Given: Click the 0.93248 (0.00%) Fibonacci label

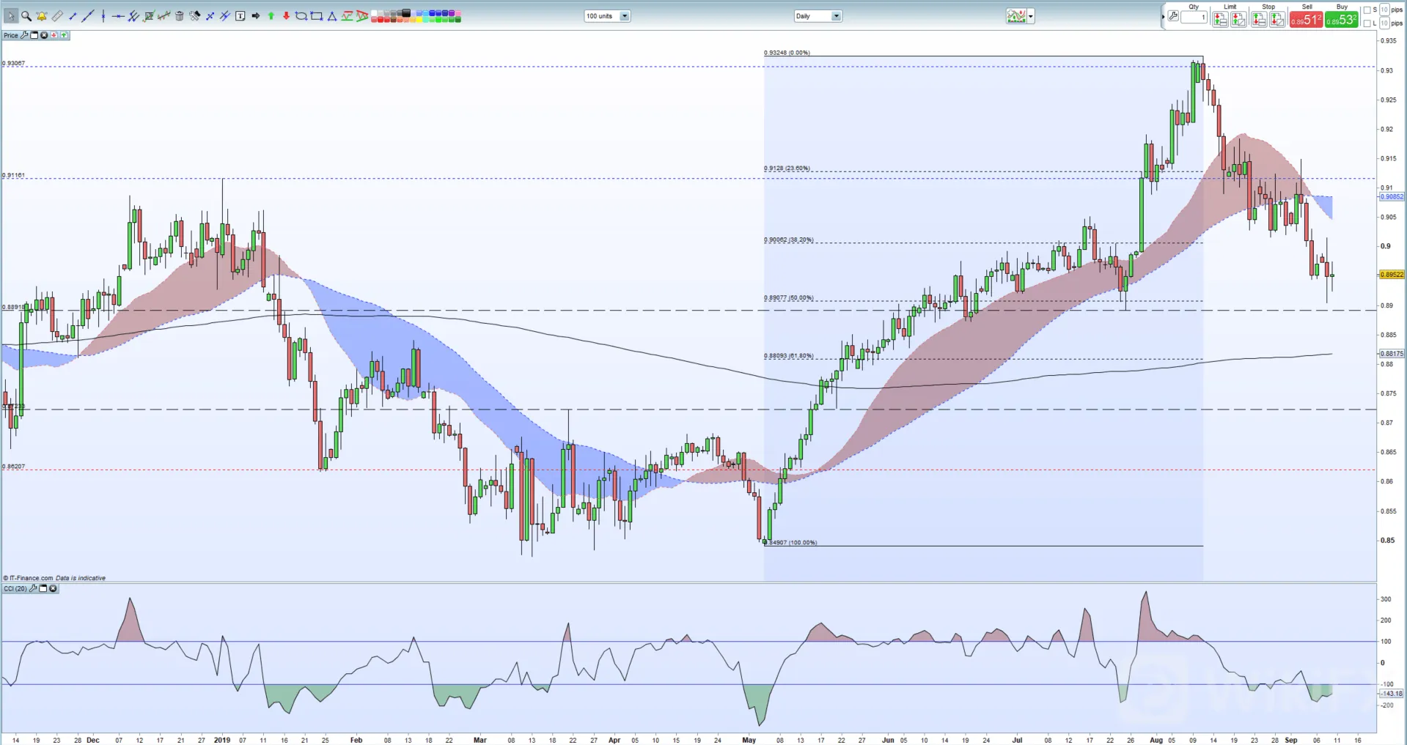Looking at the screenshot, I should [x=787, y=53].
